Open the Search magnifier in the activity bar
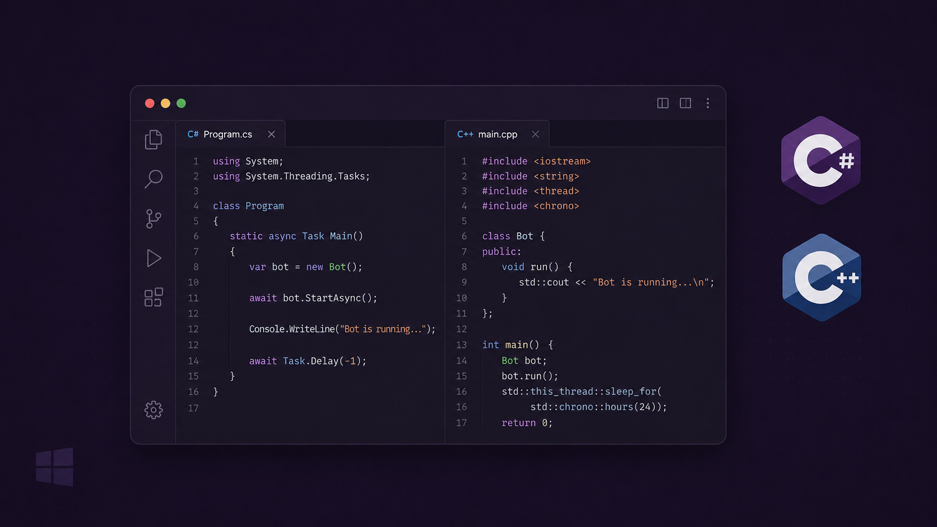 [154, 179]
